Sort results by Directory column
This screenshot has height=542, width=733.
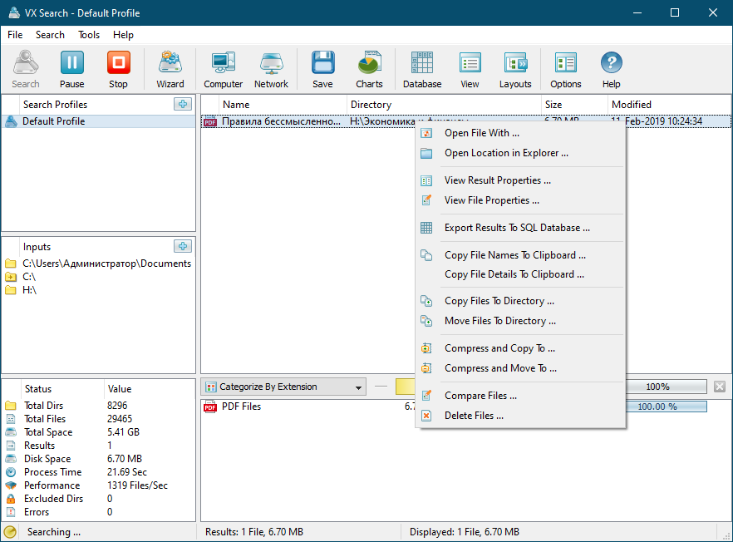[x=444, y=104]
